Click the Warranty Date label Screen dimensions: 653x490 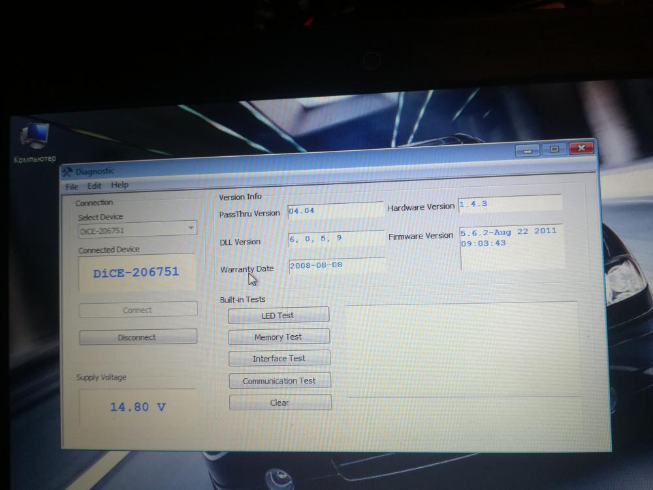(x=247, y=269)
